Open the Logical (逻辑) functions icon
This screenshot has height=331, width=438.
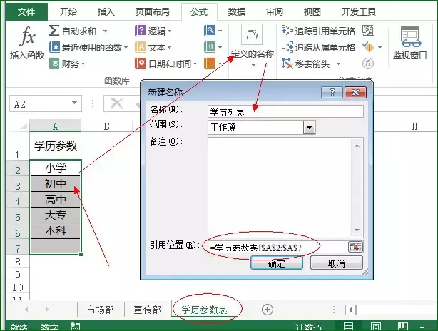[141, 31]
